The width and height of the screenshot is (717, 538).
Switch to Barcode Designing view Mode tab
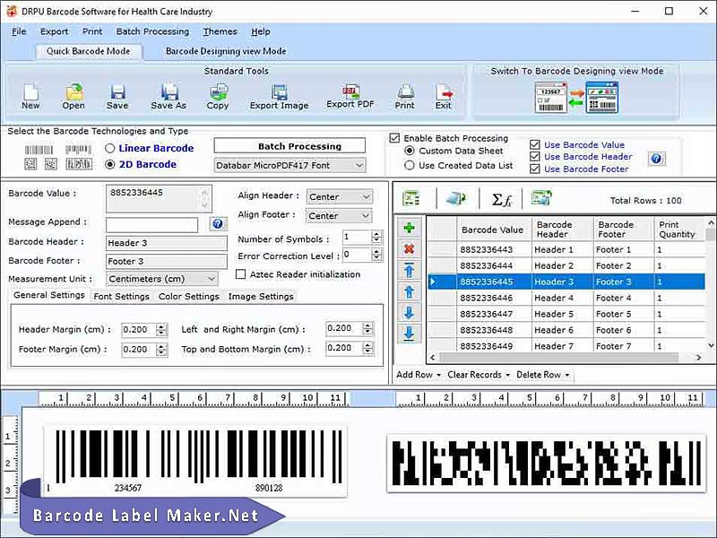coord(226,51)
